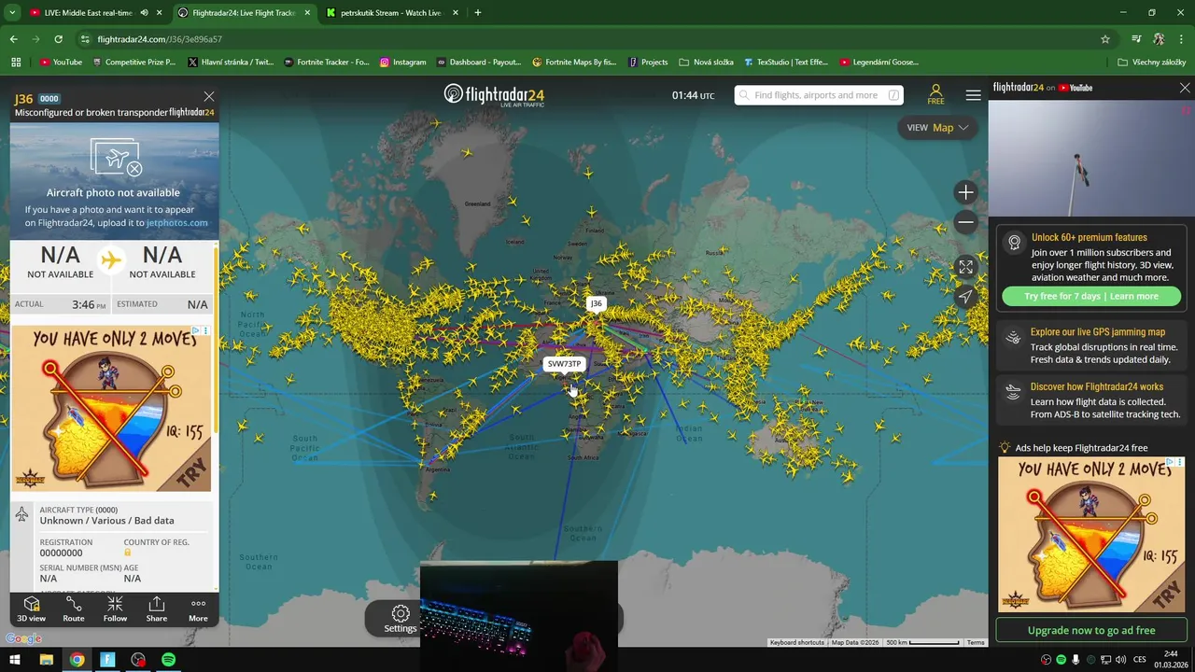Open the Flightradar24 hamburger menu
The image size is (1195, 672).
[x=973, y=95]
